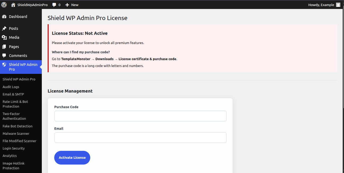Click the 'Where can I find my purchase code?' text
Image resolution: width=344 pixels, height=173 pixels.
pos(81,52)
